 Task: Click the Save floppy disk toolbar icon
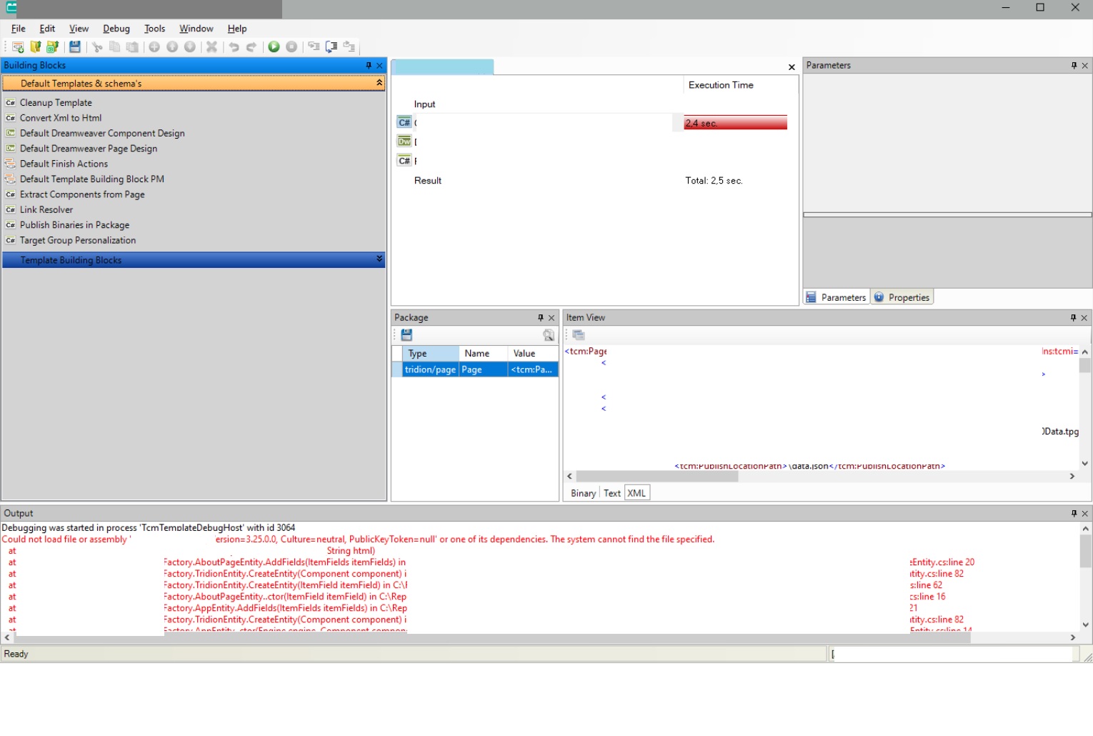coord(74,47)
